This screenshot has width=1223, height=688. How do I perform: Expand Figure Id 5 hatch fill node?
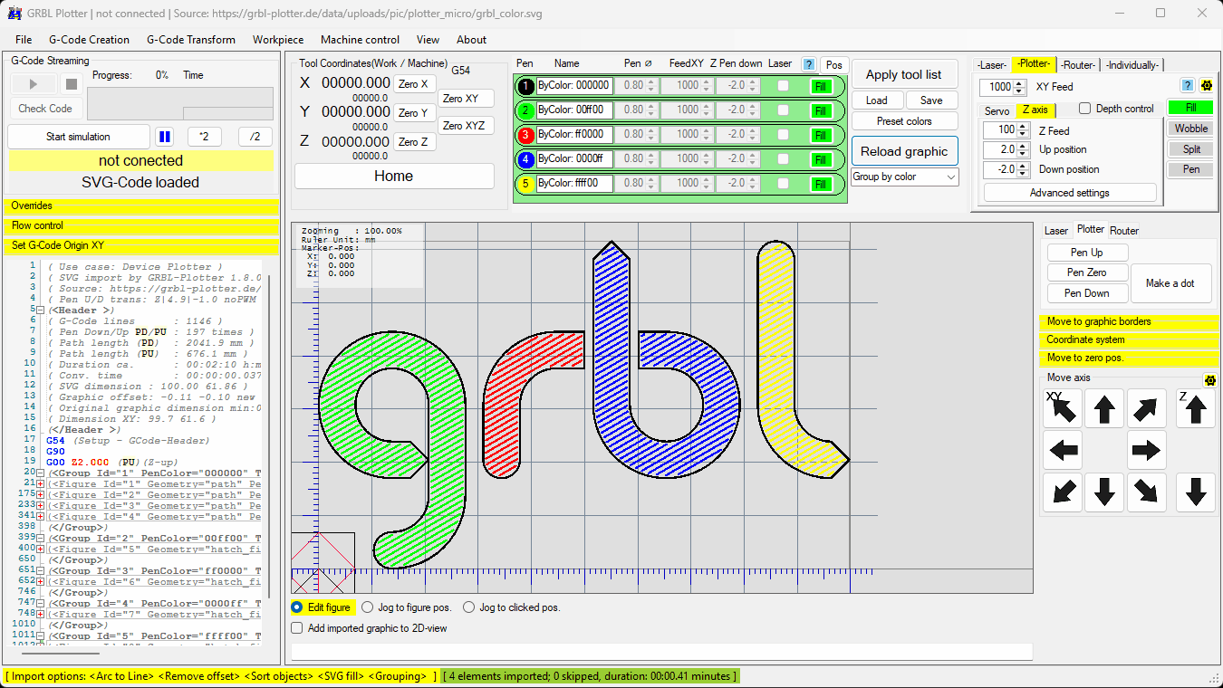coord(41,549)
